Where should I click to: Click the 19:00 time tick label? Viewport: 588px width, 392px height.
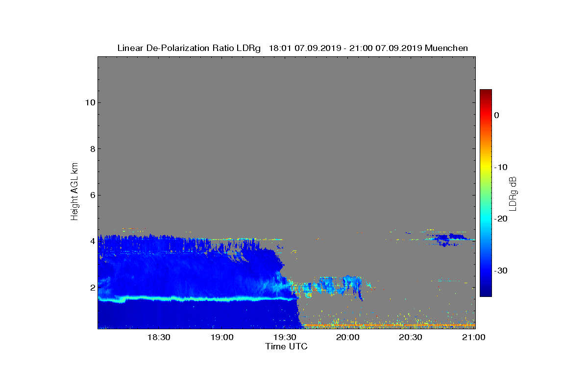(x=221, y=338)
